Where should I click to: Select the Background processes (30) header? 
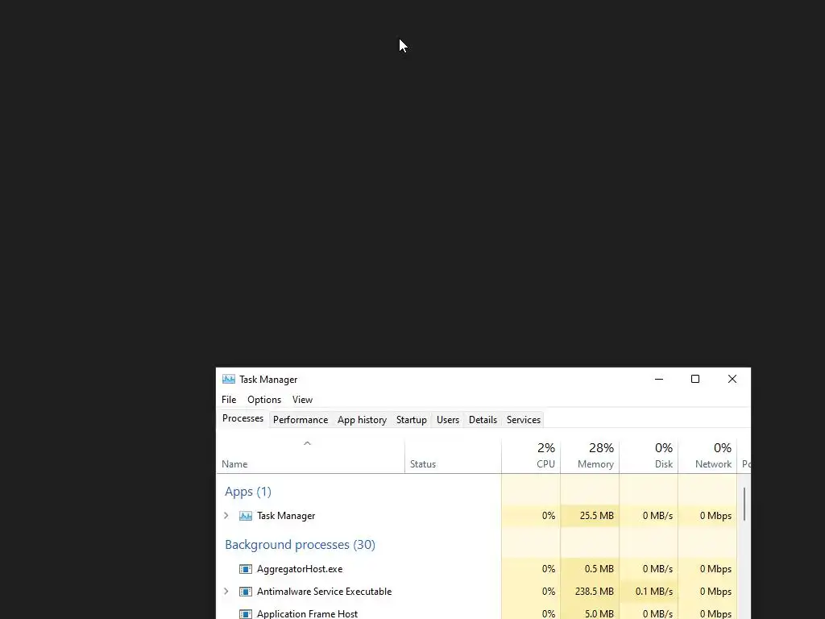[x=300, y=545]
